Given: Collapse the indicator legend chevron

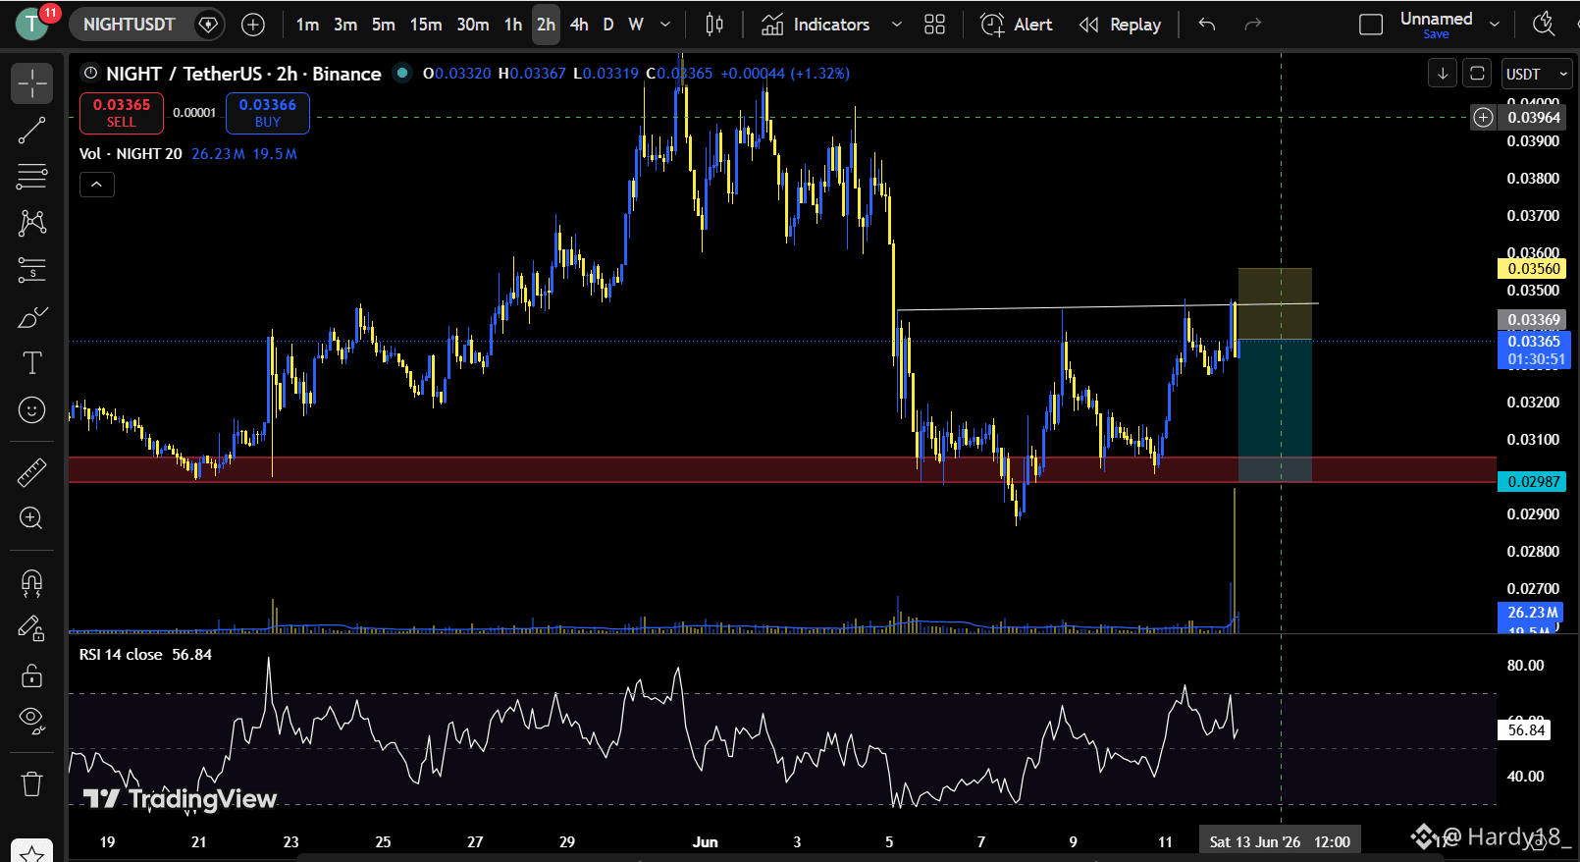Looking at the screenshot, I should click(x=97, y=185).
